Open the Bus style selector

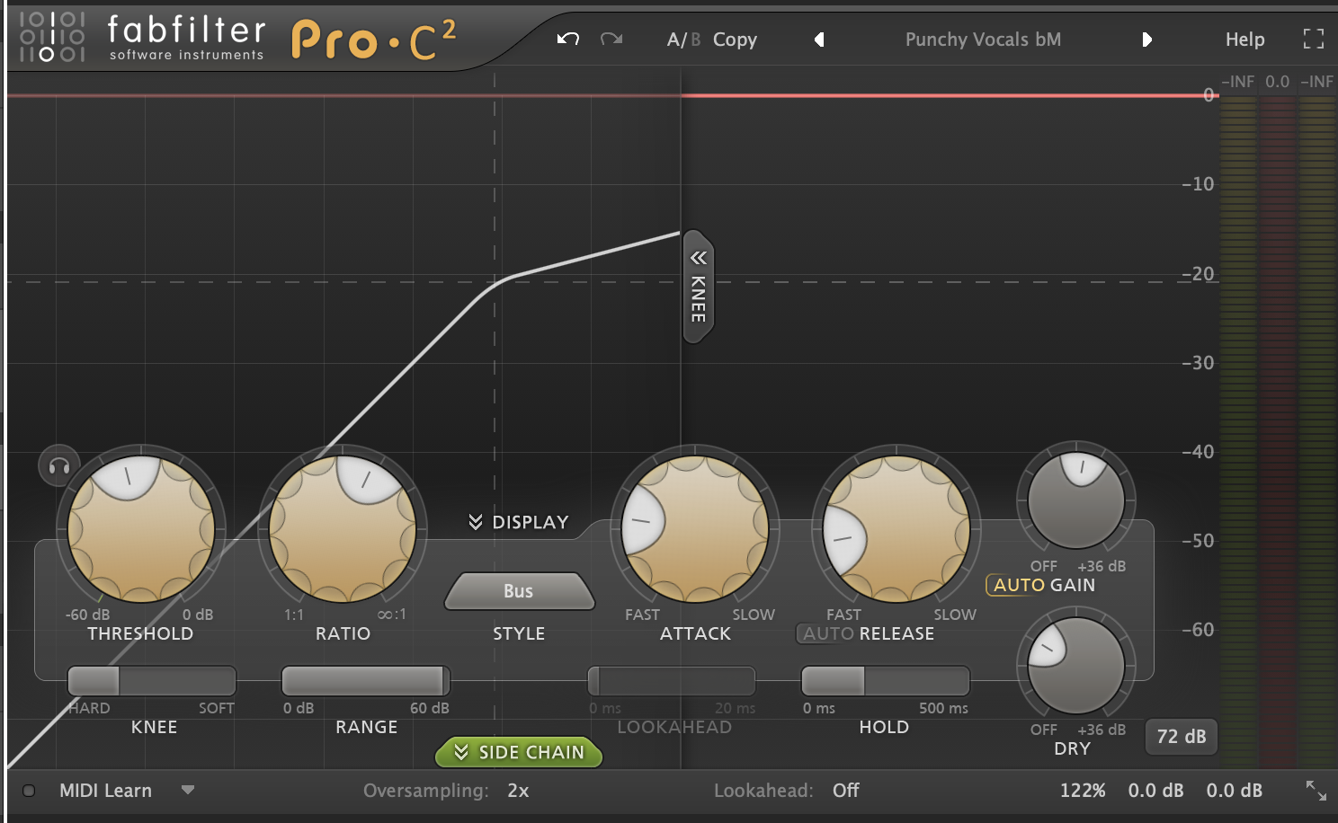[519, 591]
